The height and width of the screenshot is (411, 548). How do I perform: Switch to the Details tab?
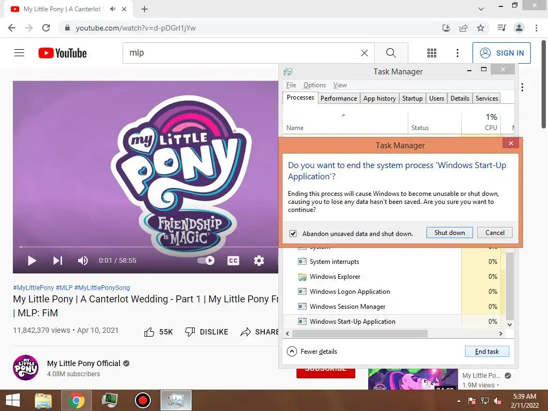(460, 98)
